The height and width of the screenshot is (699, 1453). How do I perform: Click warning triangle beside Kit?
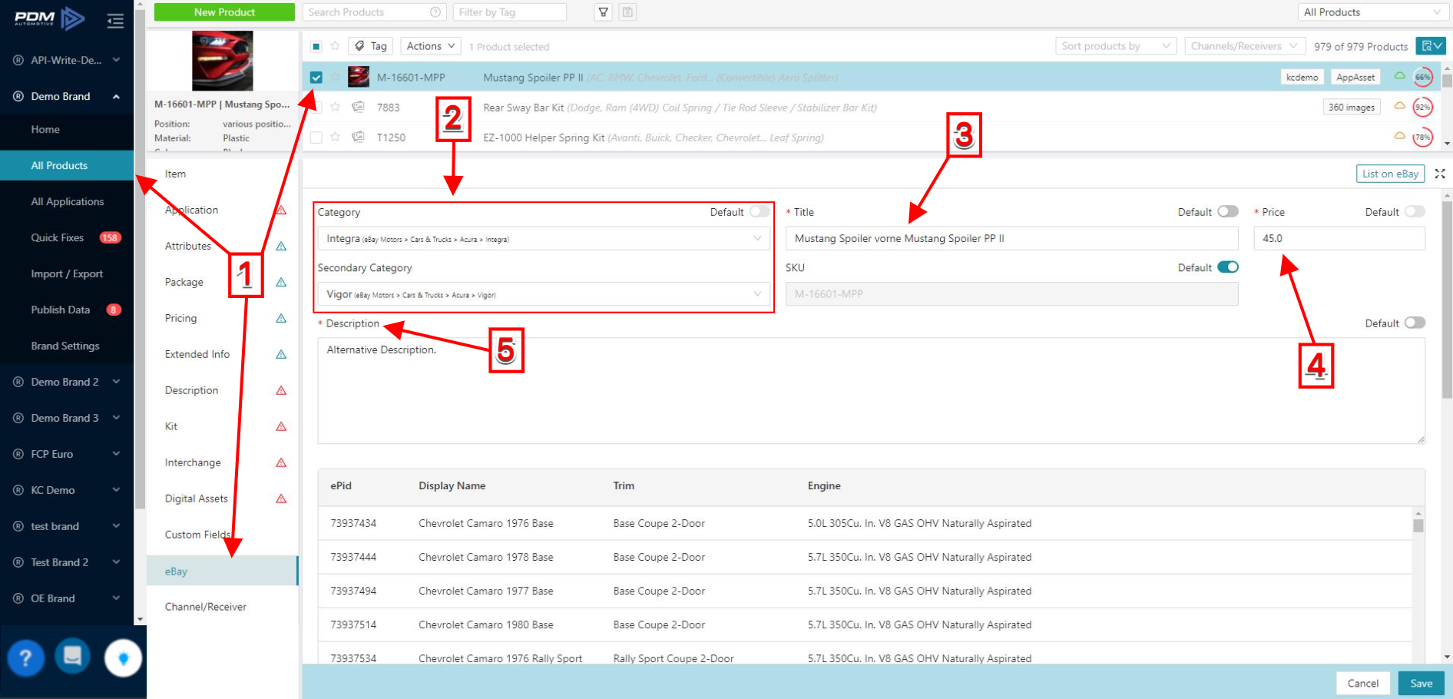click(281, 426)
